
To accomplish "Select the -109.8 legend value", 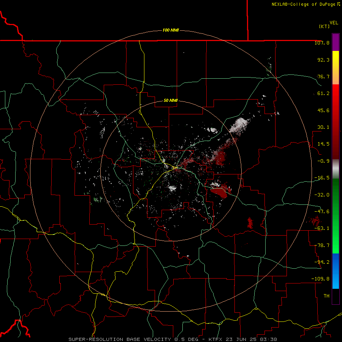I will coord(320,279).
